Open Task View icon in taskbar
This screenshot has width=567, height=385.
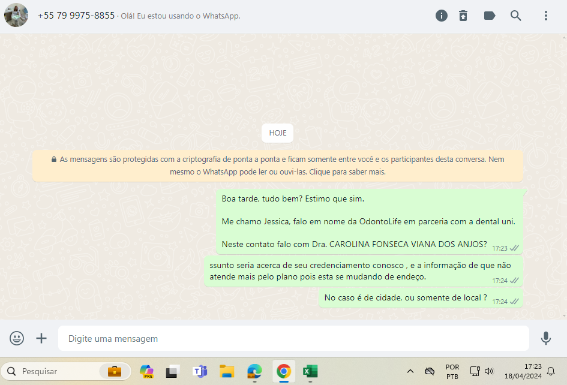coord(173,371)
